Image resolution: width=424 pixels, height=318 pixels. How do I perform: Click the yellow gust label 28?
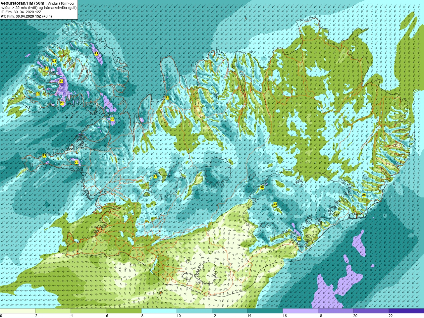tap(96, 53)
